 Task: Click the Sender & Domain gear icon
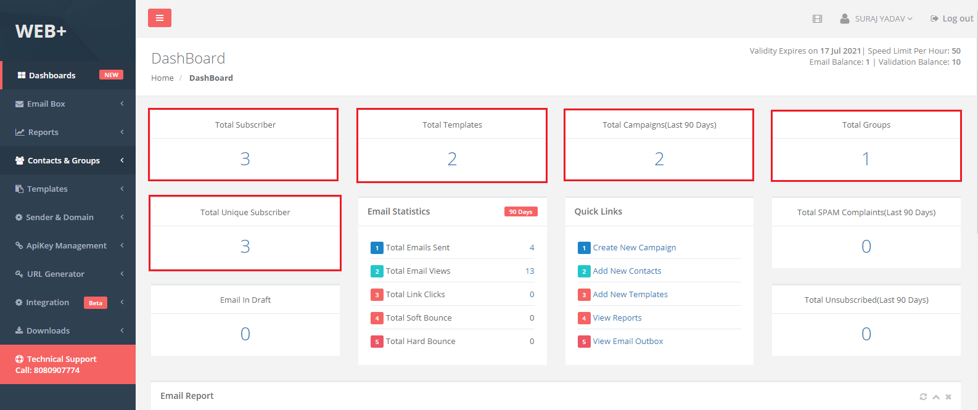click(x=19, y=217)
